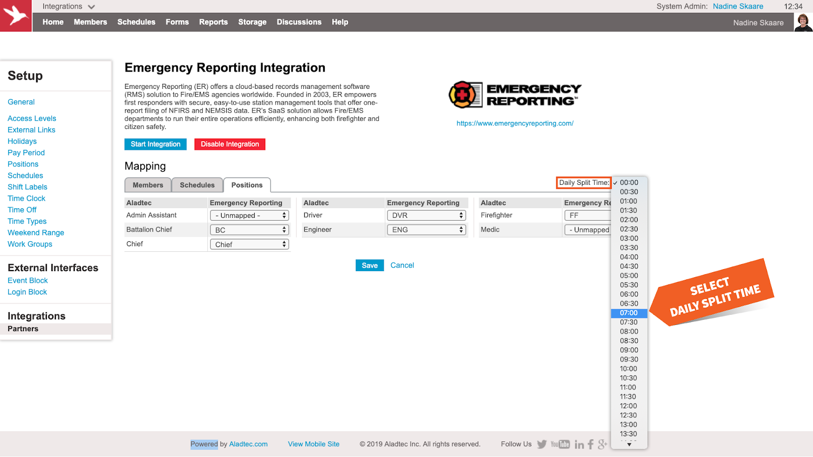813x457 pixels.
Task: Choose 12:00 split time option
Action: 629,406
